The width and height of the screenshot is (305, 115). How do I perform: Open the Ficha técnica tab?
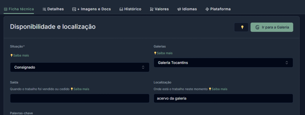pyautogui.click(x=19, y=9)
